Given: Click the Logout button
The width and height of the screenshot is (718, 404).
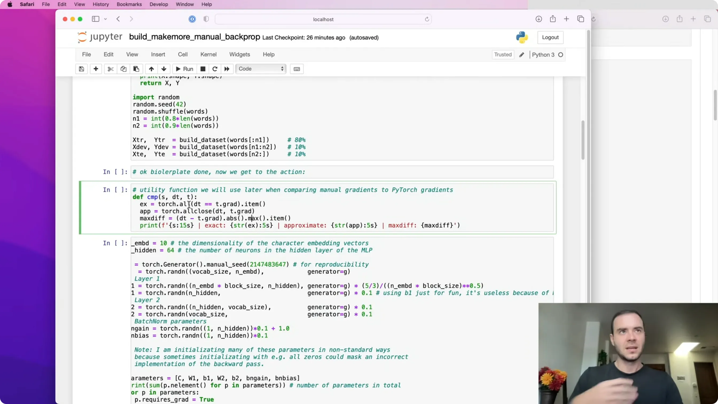Looking at the screenshot, I should [550, 37].
